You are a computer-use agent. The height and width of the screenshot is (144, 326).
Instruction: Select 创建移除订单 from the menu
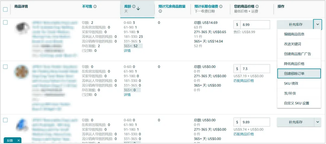(299, 73)
